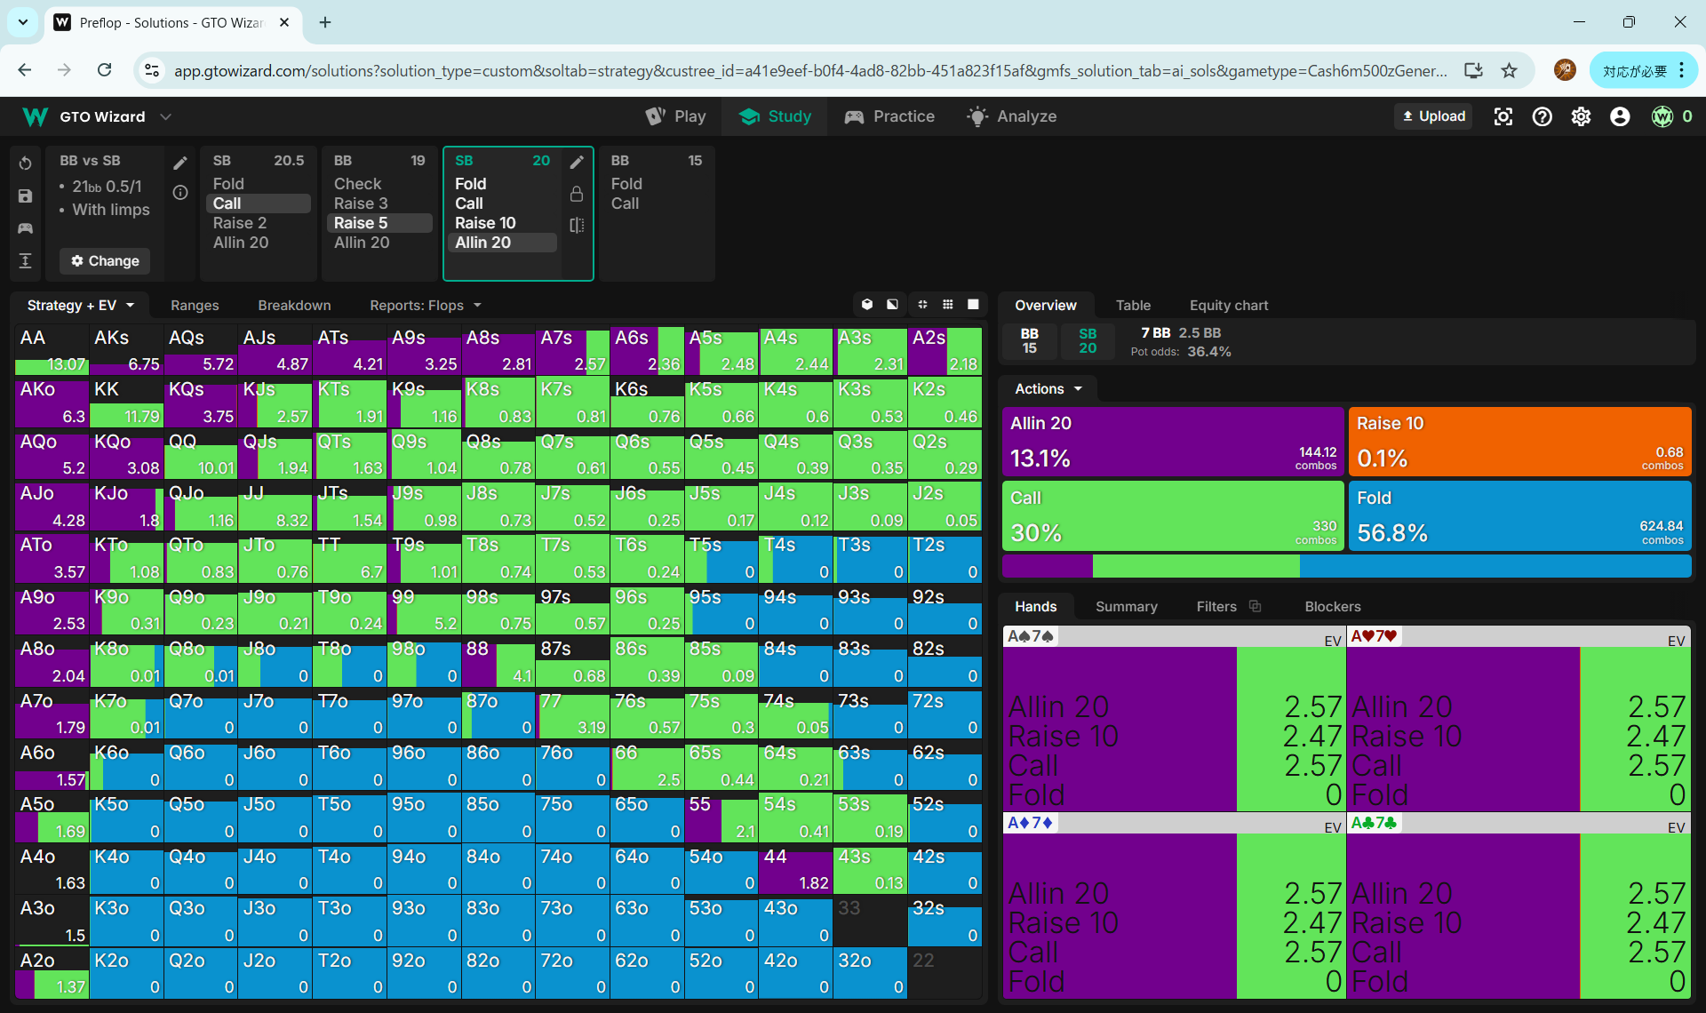The image size is (1706, 1013).
Task: Click the save floppy disk icon
Action: coord(25,196)
